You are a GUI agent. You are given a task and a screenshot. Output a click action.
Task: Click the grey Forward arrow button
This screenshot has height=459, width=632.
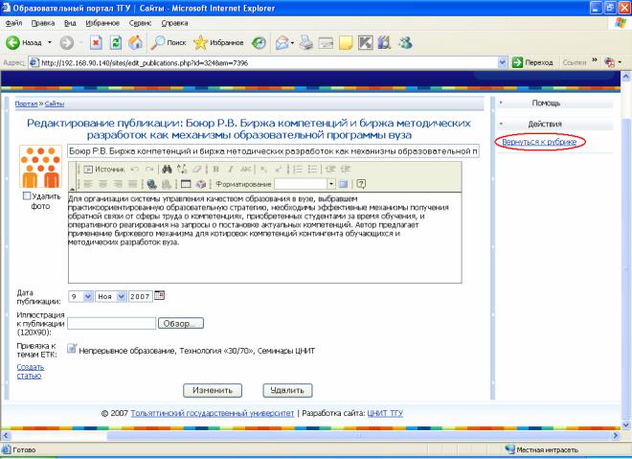(66, 43)
